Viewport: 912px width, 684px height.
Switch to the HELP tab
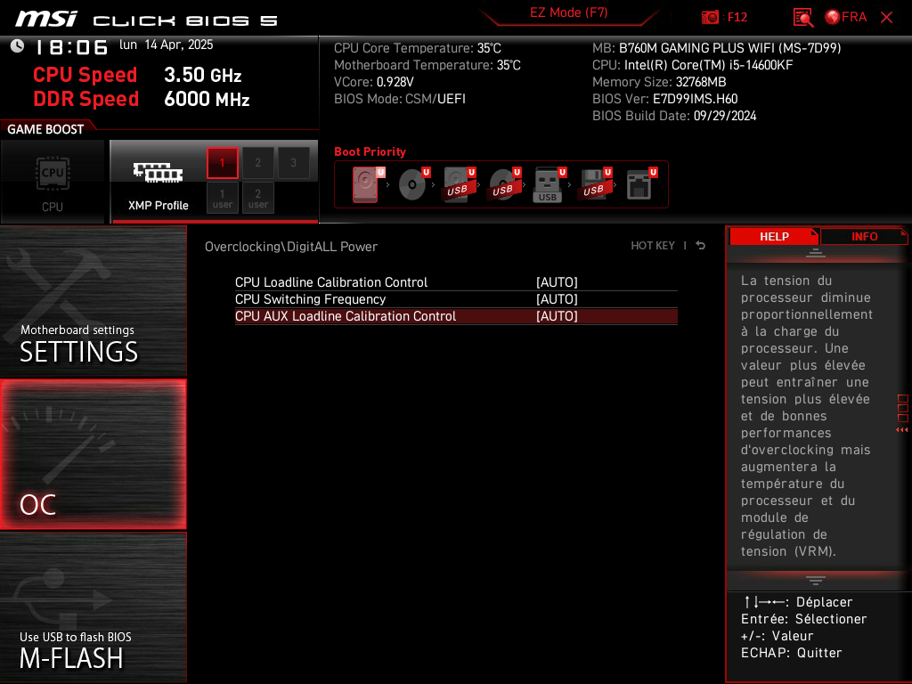tap(774, 236)
